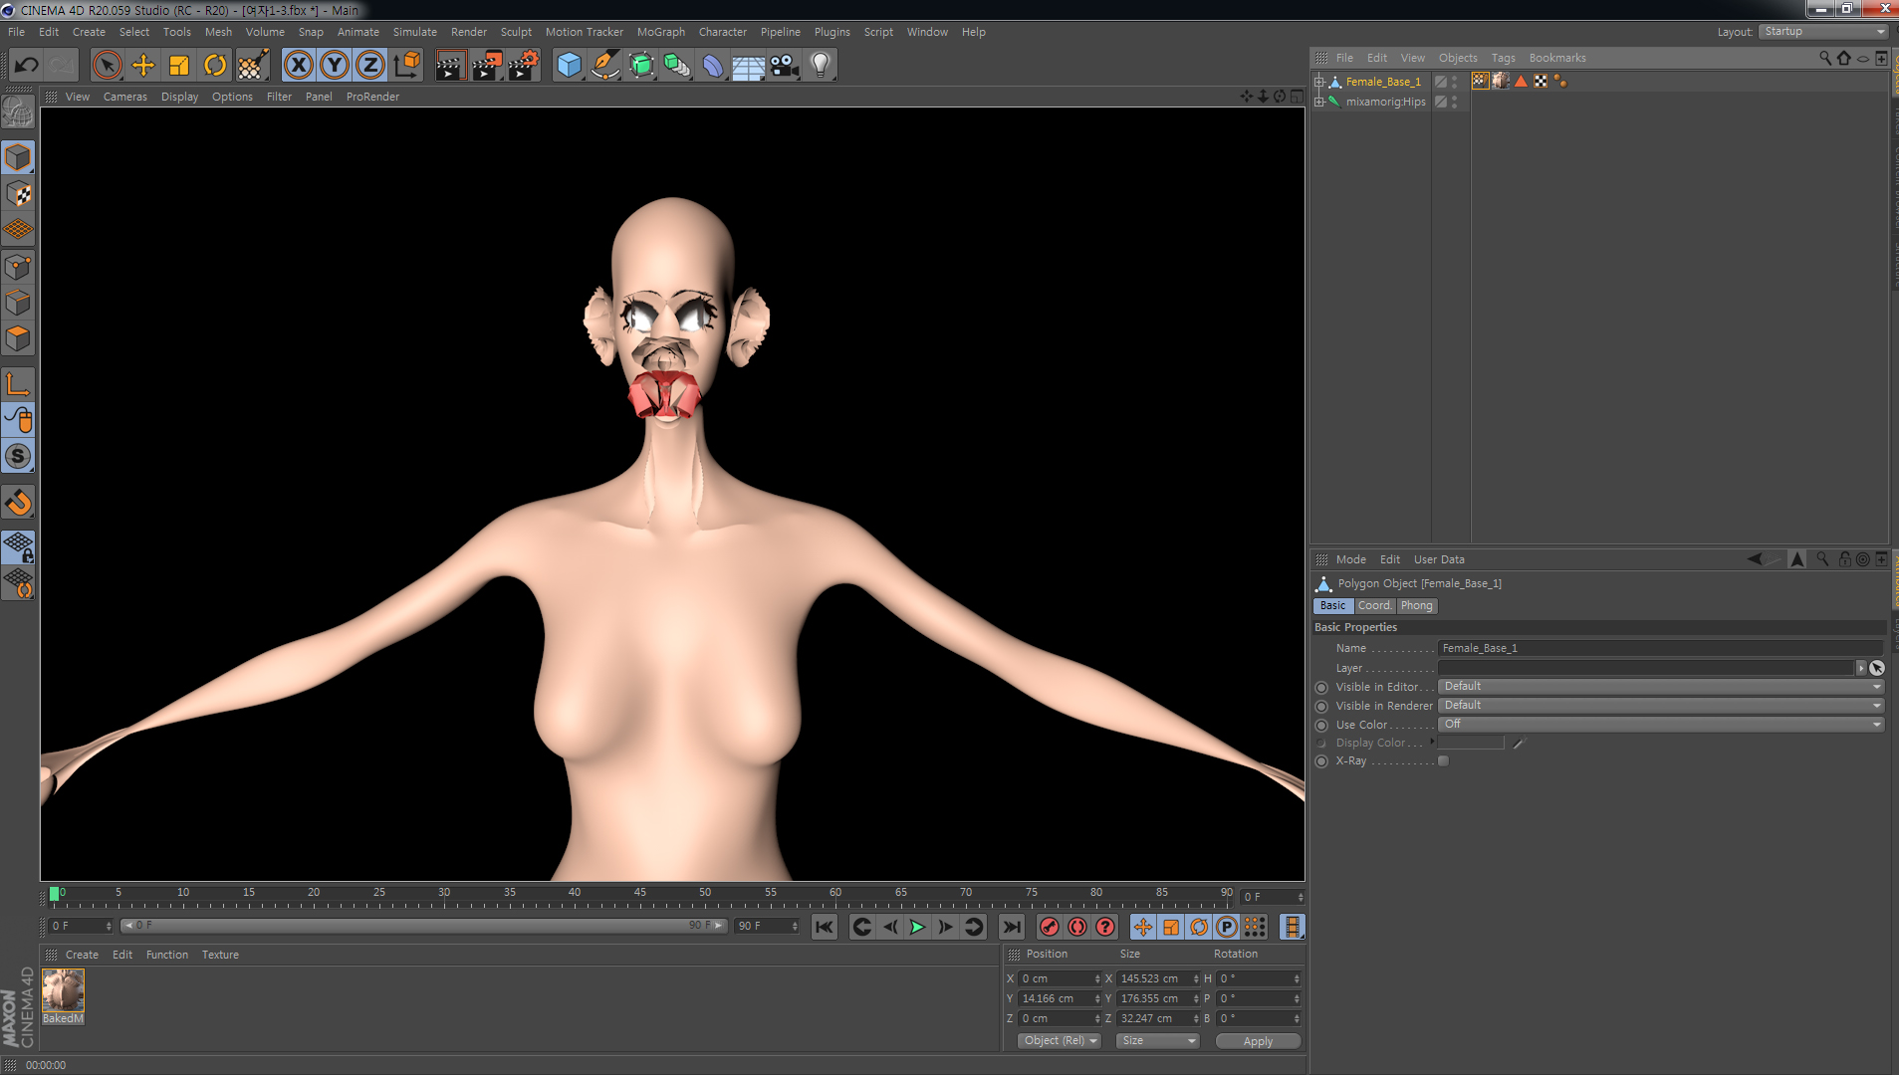The image size is (1899, 1075).
Task: Open the MoGraph menu
Action: (x=660, y=32)
